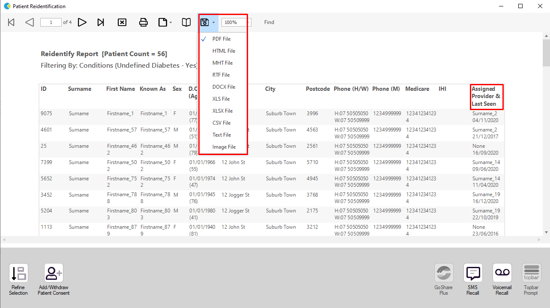Open Add/Withdraw Patient Consent
This screenshot has height=308, width=550.
coord(54,280)
